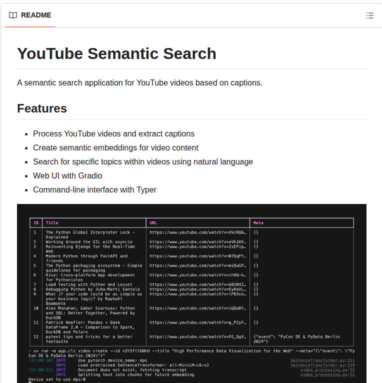Click the YouTube Semantic Search heading
Screen dimensions: 382x383
[x=116, y=53]
